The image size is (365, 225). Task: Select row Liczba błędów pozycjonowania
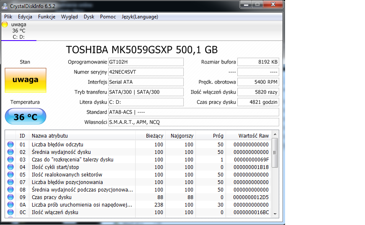point(138,182)
